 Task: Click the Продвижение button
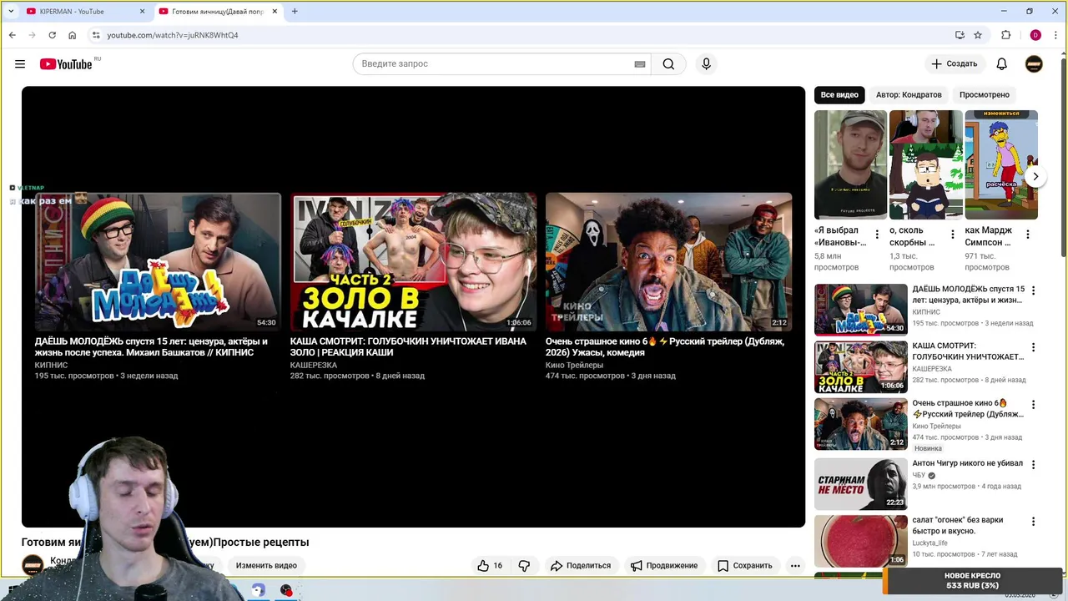(664, 566)
